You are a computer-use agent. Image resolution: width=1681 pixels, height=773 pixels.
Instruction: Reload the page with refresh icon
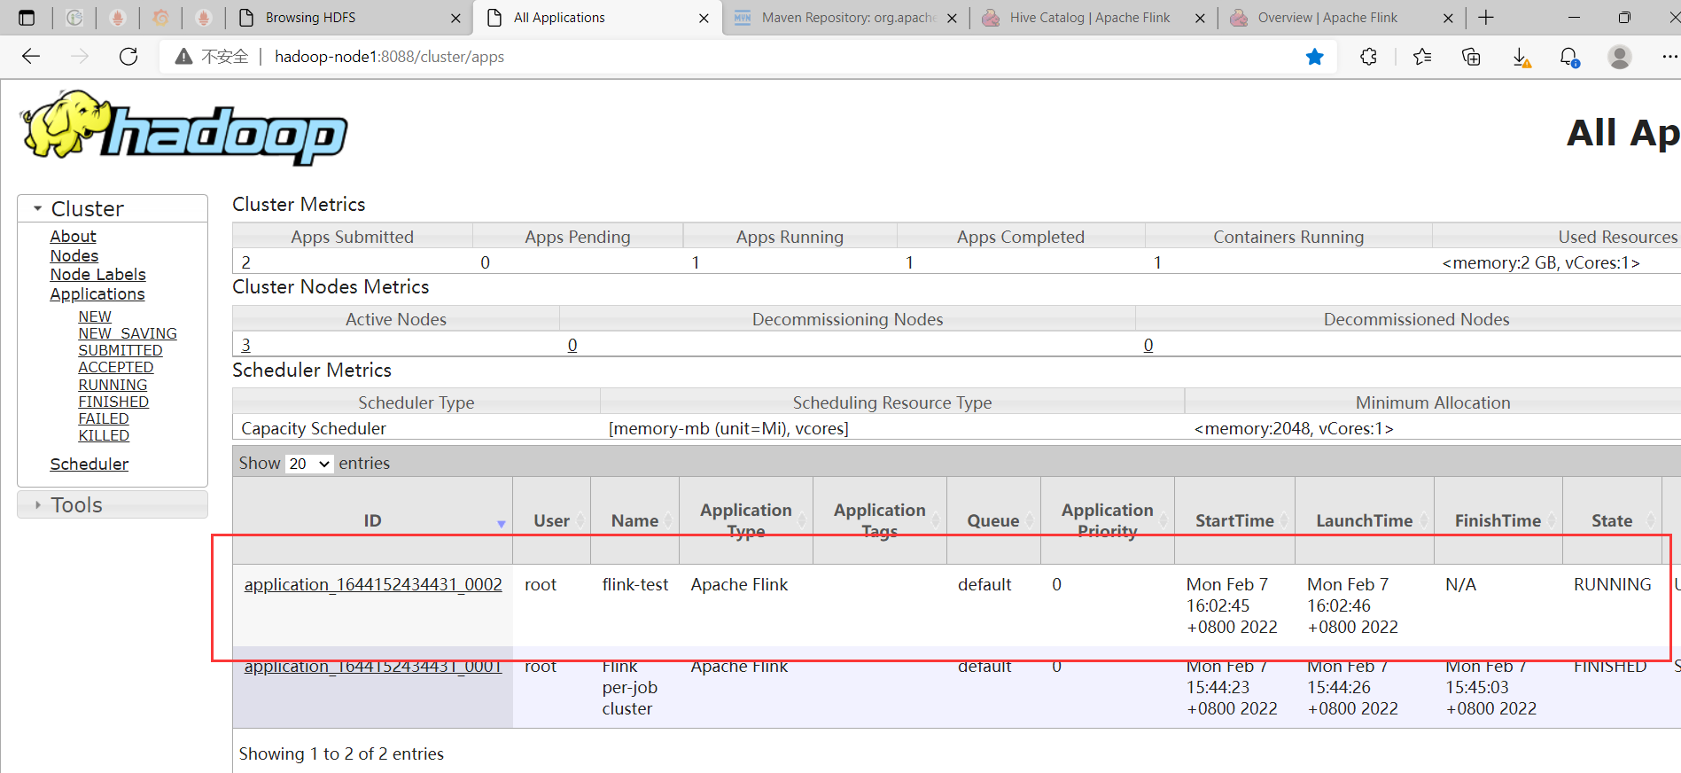point(128,57)
